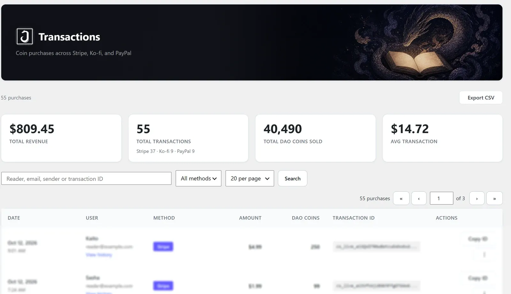Go to the previous page

[419, 198]
